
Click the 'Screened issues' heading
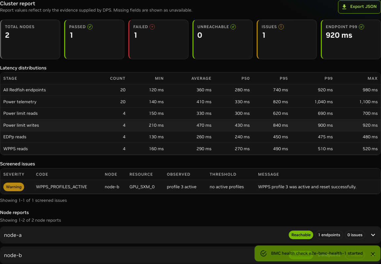click(x=18, y=164)
